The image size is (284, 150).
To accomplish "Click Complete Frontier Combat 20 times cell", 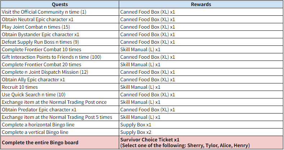I will click(41, 64).
